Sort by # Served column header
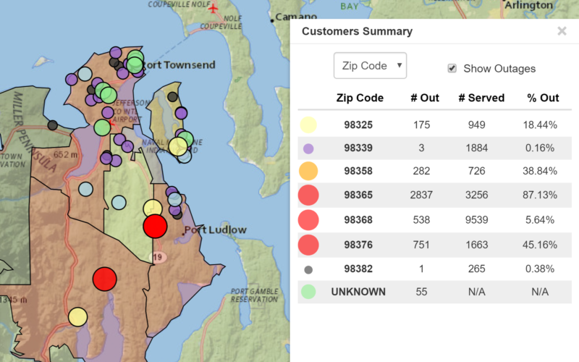579x362 pixels. pyautogui.click(x=481, y=98)
